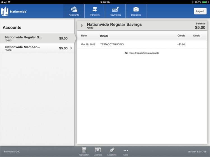Click the Member FDIC label
The width and height of the screenshot is (210, 157).
[x=12, y=151]
